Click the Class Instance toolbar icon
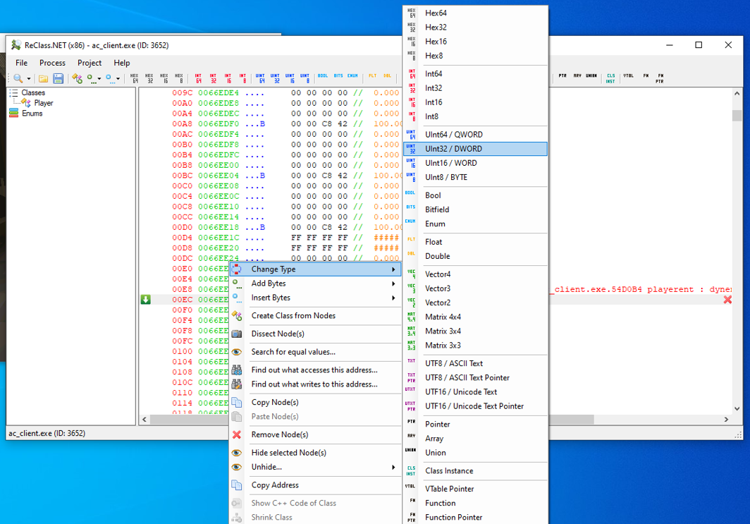This screenshot has width=750, height=524. 610,78
